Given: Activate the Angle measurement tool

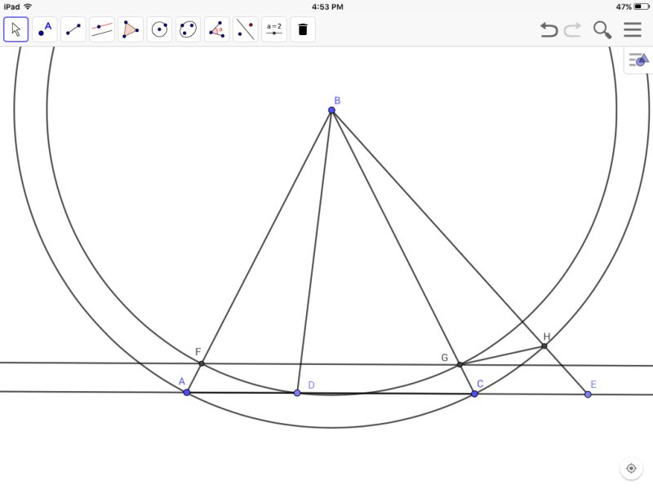Looking at the screenshot, I should (x=216, y=29).
